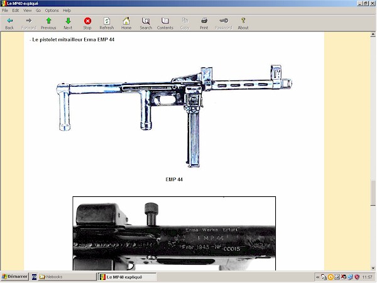Click the scrollbar down arrow
The image size is (377, 283).
(373, 268)
